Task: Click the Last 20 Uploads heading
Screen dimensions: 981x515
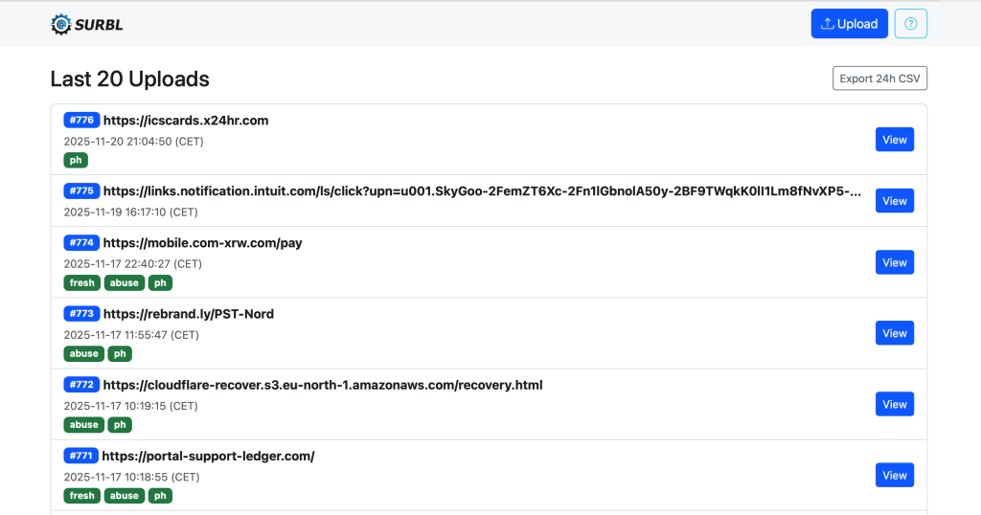Action: point(129,78)
